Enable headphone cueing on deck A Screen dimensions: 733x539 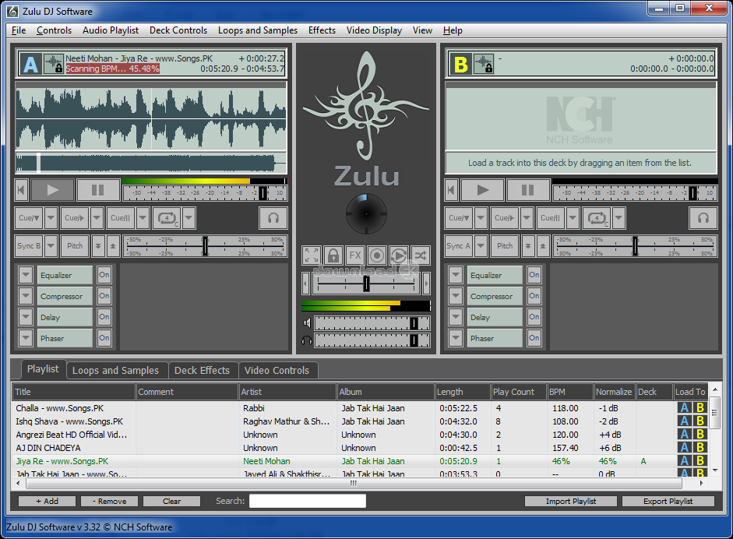click(273, 218)
